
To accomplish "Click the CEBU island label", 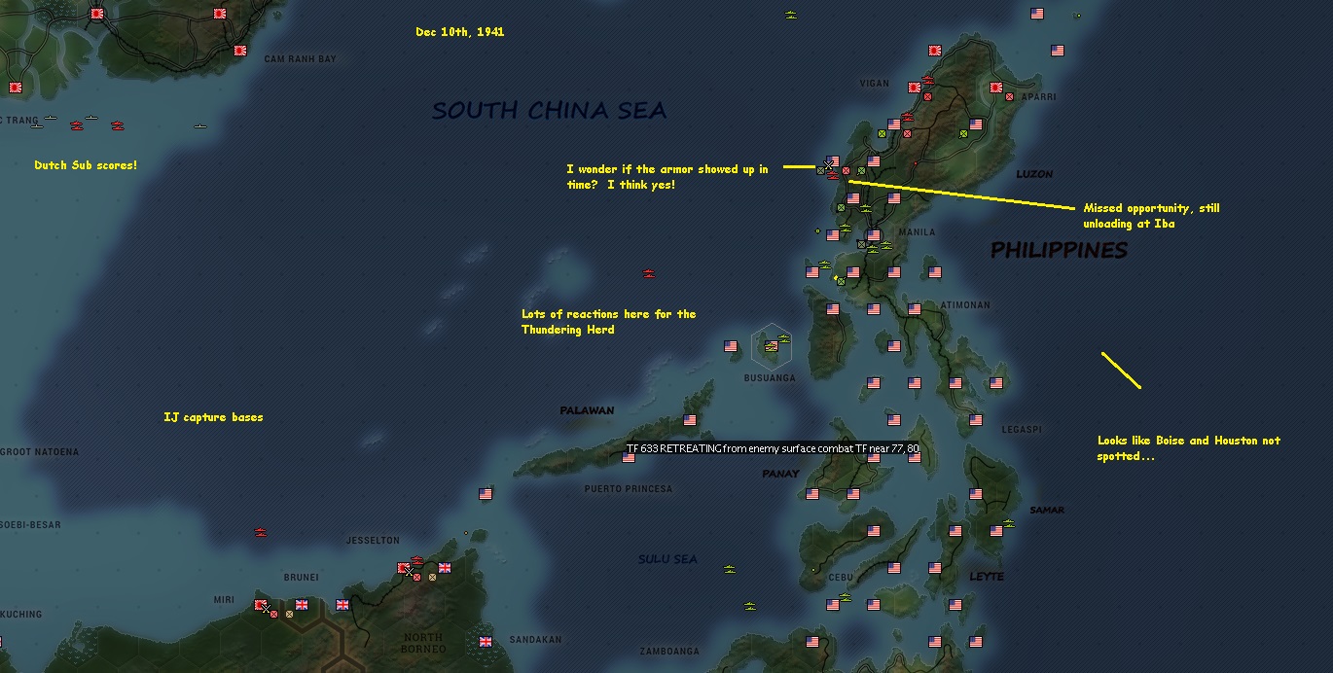I will click(x=841, y=578).
